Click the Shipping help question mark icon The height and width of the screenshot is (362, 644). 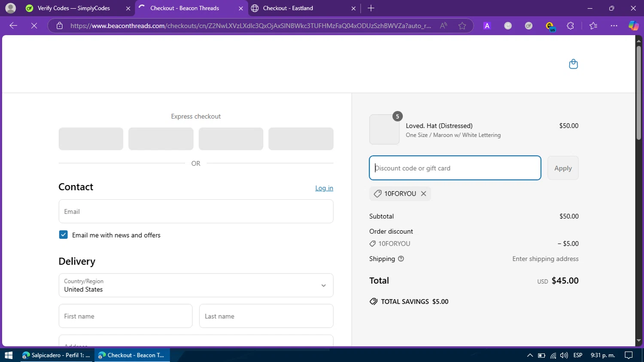[x=401, y=259]
